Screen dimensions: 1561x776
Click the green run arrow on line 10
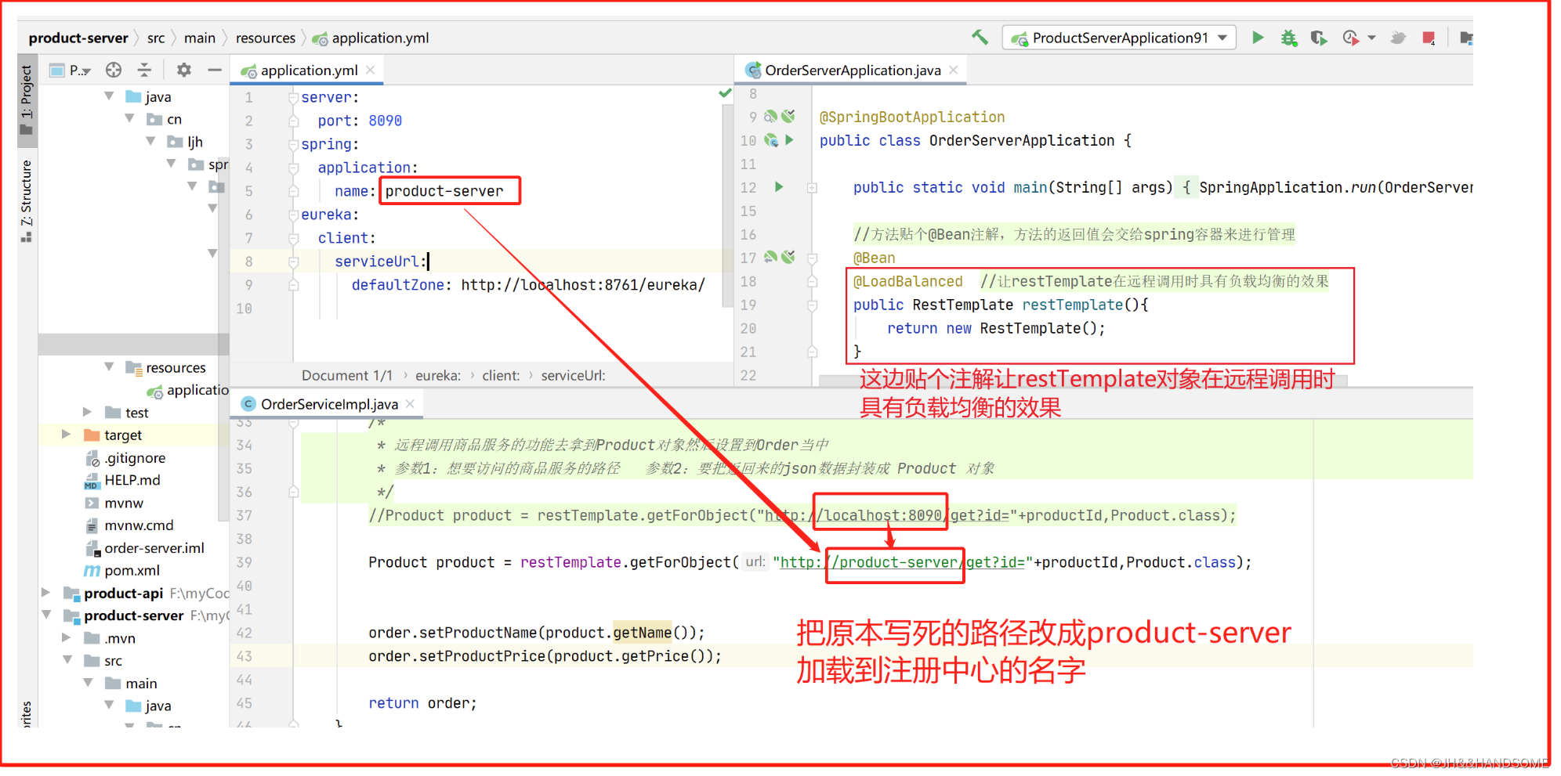[x=789, y=140]
